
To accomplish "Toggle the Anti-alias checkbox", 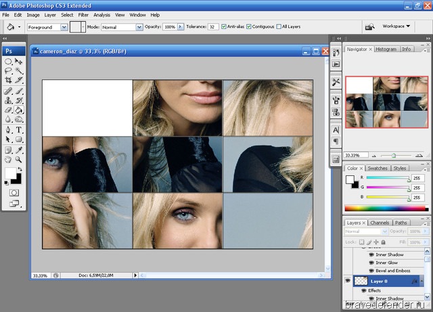I will click(x=224, y=27).
